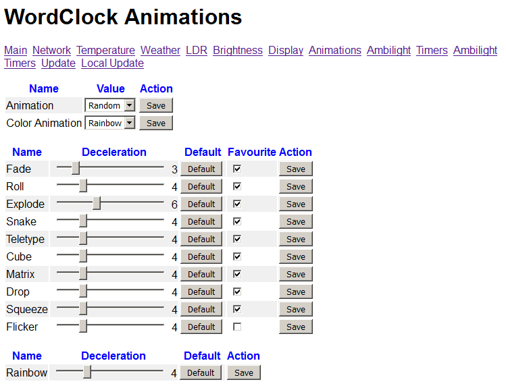This screenshot has height=390, width=506.
Task: Toggle the Matrix favourite checkbox
Action: pos(237,275)
